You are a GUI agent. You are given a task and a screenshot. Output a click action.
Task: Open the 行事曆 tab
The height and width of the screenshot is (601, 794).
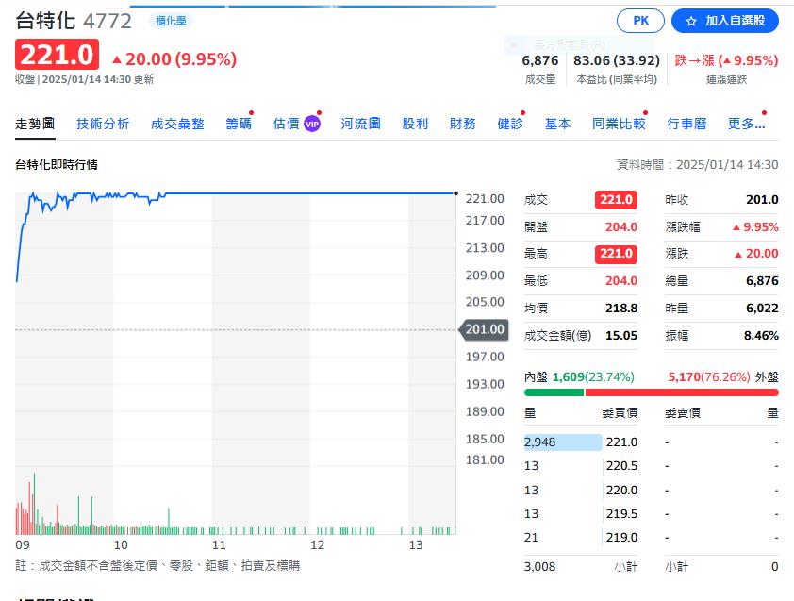(686, 124)
